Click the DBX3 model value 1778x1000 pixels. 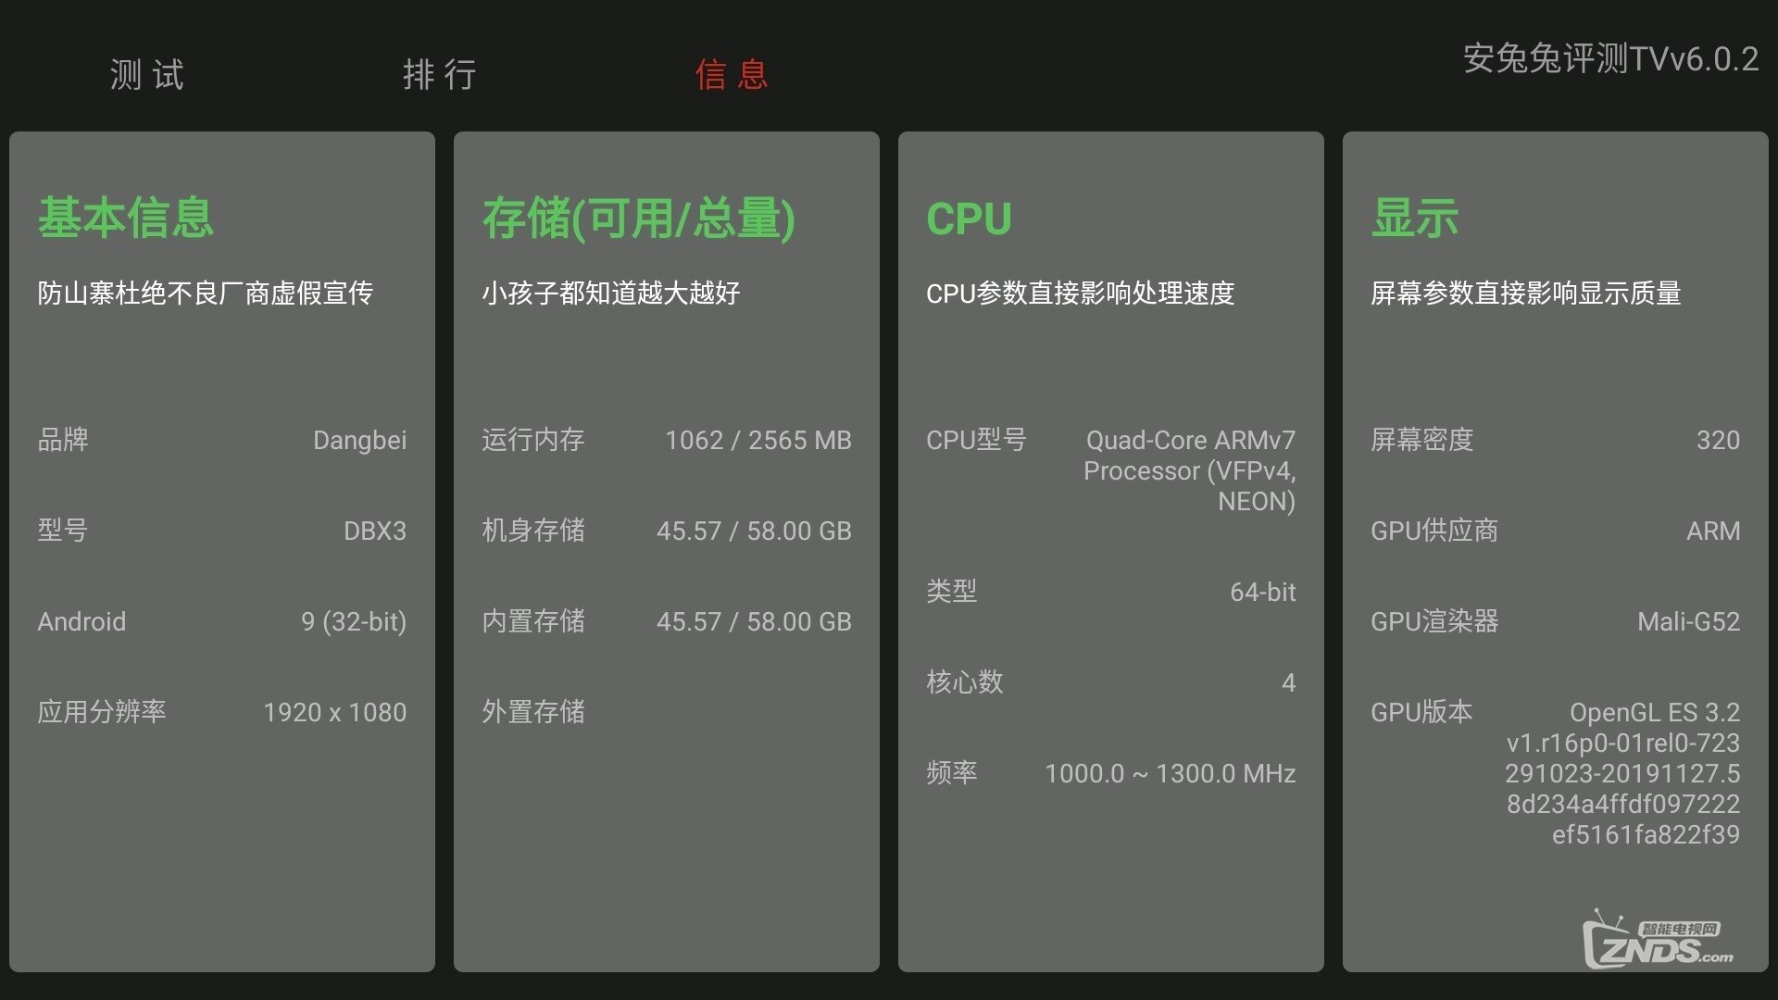tap(375, 531)
